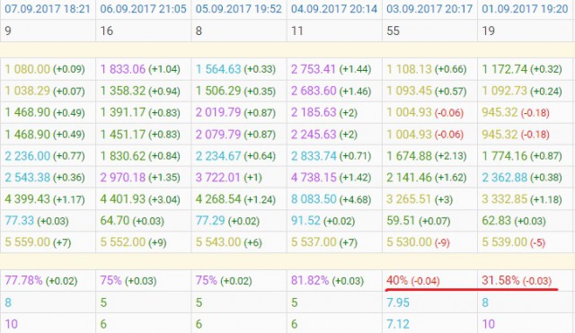Select the cell 4 268.54 (+1.24)

pos(239,199)
